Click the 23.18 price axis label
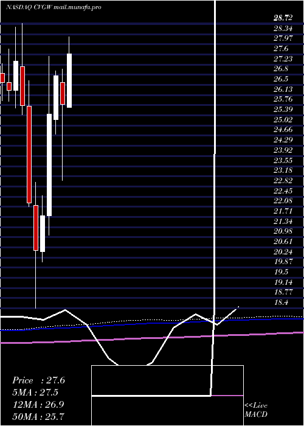Screen dimensions: 304x426 pyautogui.click(x=283, y=170)
